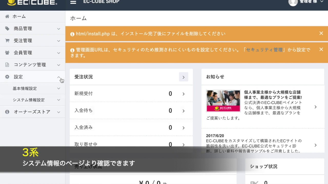The width and height of the screenshot is (328, 184).
Task: Open オーナーズストア menu item
Action: click(x=33, y=112)
